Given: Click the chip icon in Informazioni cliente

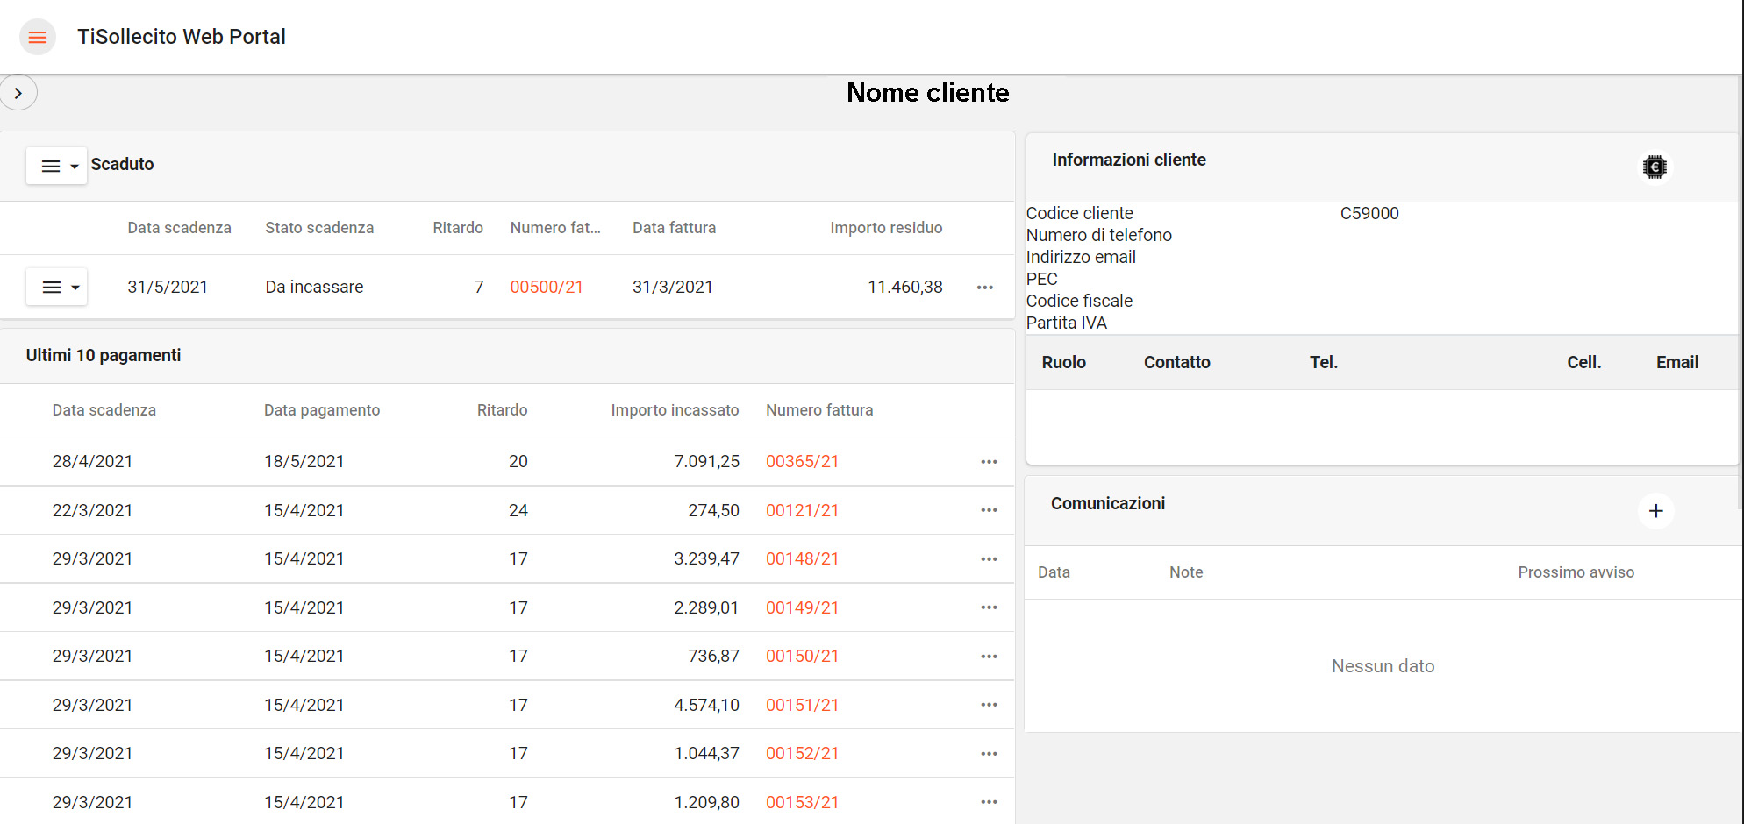Looking at the screenshot, I should (x=1655, y=167).
